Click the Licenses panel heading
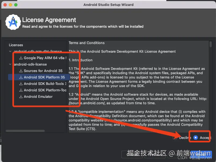 pos(16,45)
